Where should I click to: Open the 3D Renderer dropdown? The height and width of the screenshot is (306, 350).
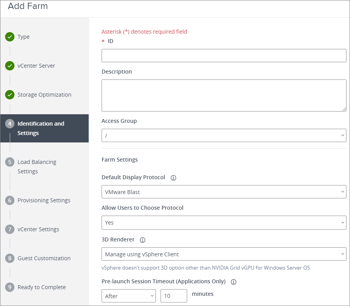(223, 254)
